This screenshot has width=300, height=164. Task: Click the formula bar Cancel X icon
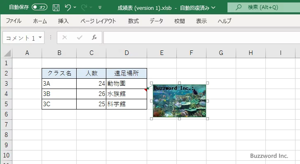point(65,37)
